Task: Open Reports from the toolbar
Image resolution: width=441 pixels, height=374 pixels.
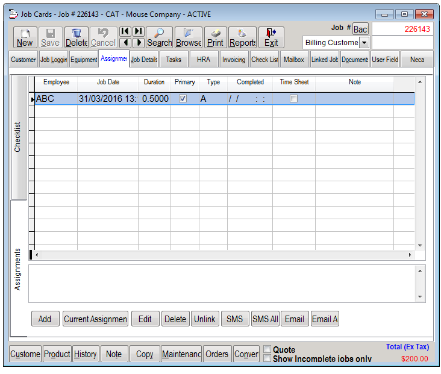Action: [242, 37]
